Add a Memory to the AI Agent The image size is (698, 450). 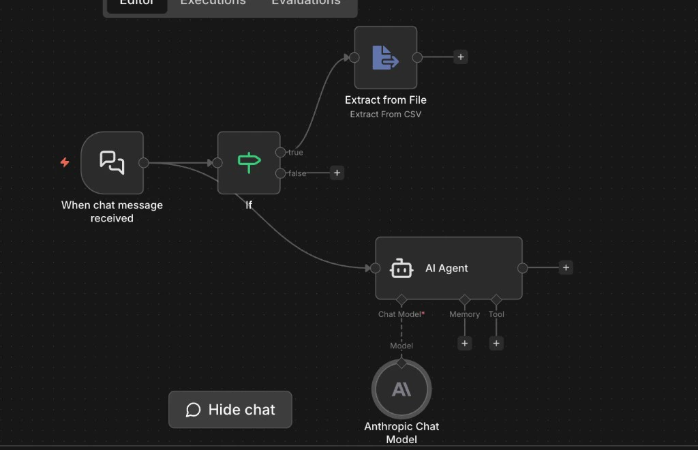(x=464, y=343)
